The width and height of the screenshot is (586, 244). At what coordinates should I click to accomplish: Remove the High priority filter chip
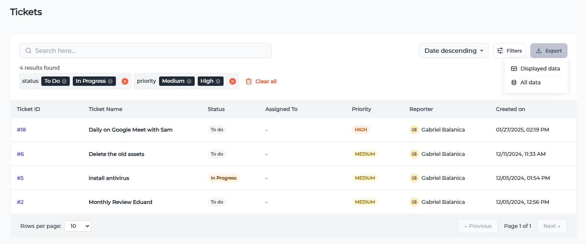(218, 81)
